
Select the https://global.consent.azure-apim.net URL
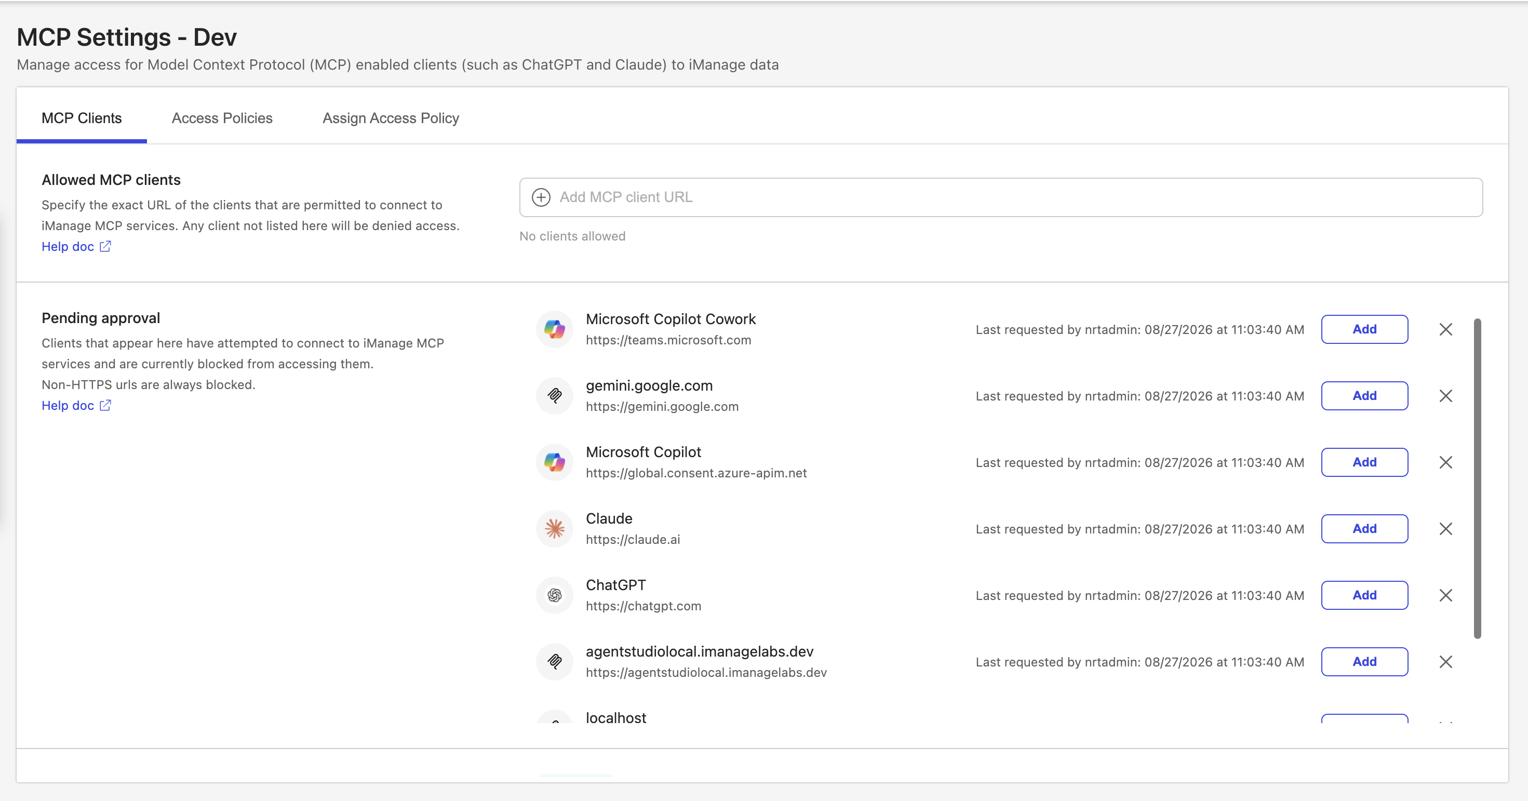point(696,473)
